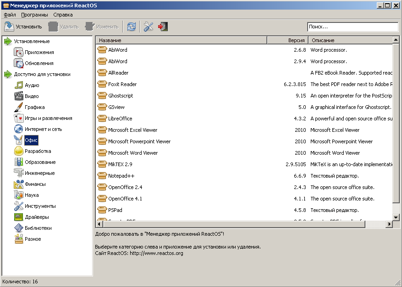The width and height of the screenshot is (402, 287).
Task: Sort list by Версия column header
Action: click(x=287, y=40)
